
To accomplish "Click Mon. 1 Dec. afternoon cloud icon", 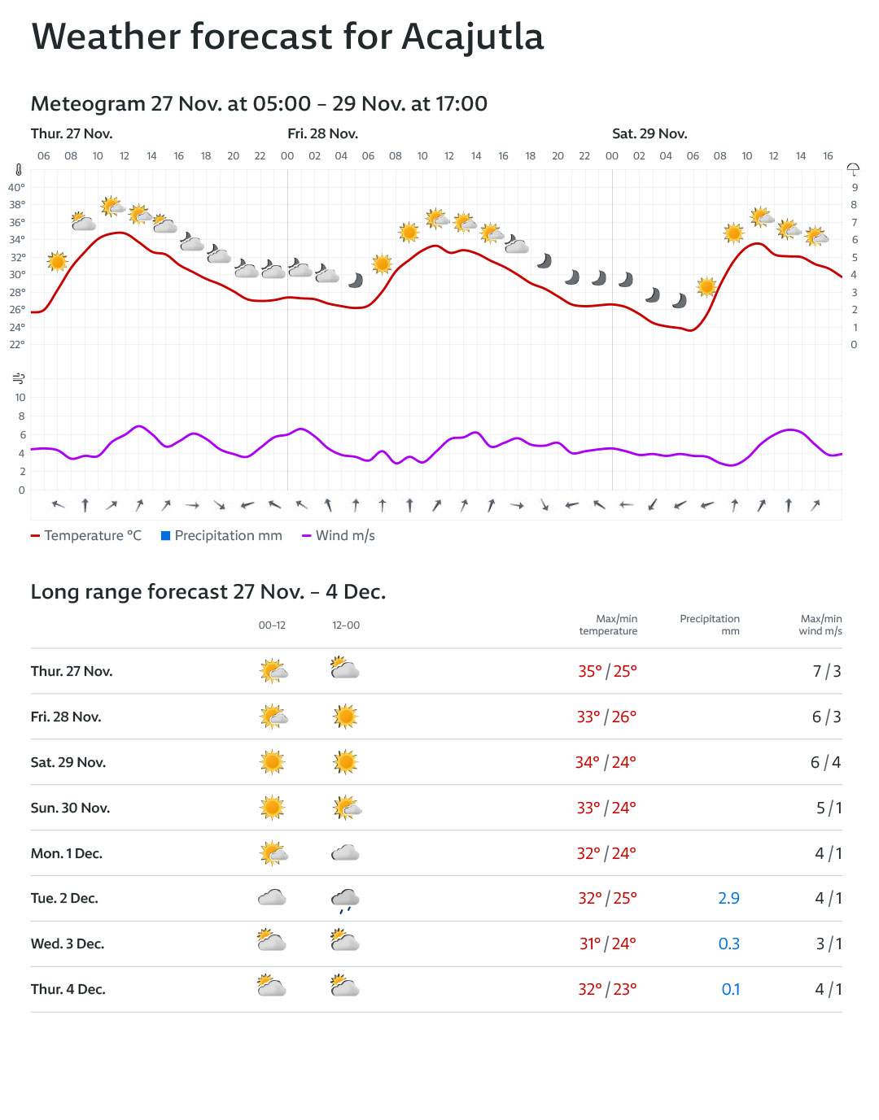I will pos(345,853).
